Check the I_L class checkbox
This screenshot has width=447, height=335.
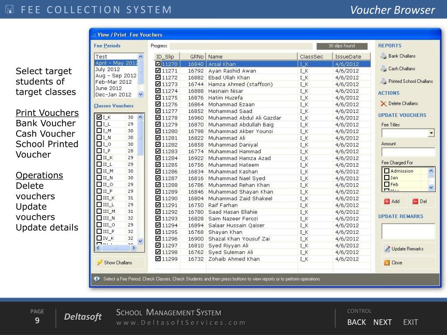pyautogui.click(x=99, y=124)
